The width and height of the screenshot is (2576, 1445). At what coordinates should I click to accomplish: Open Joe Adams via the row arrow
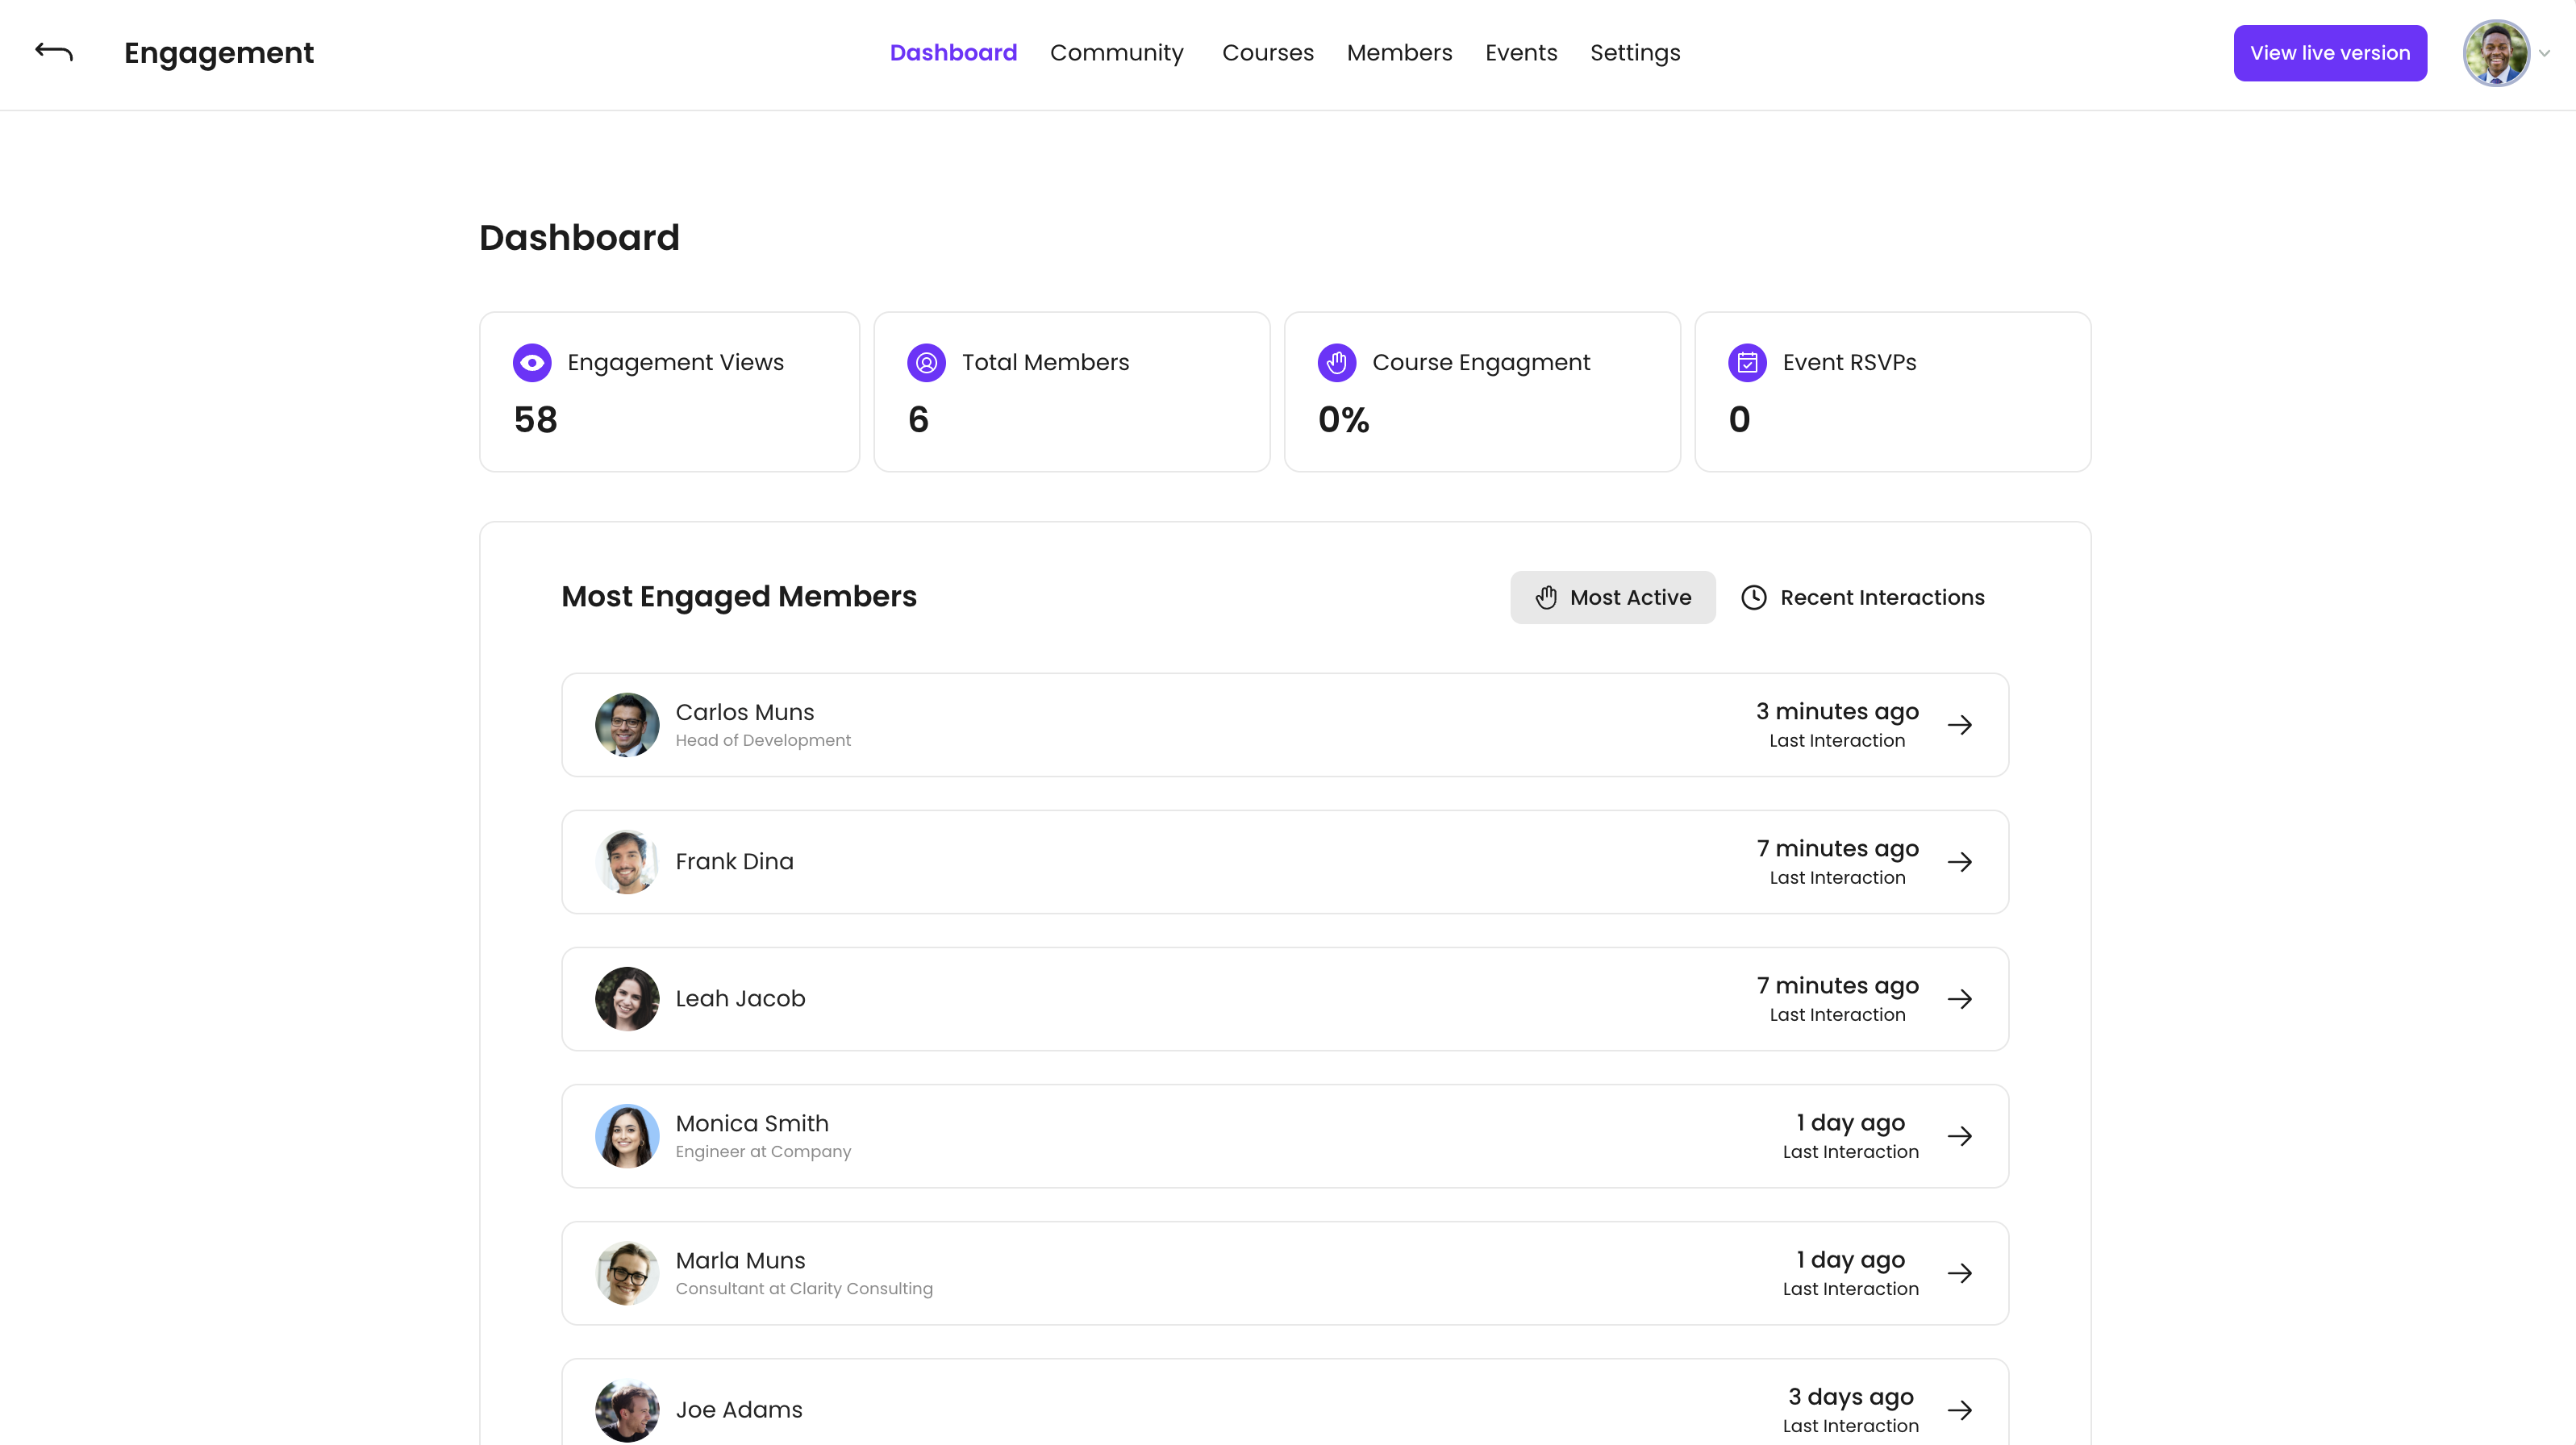point(1961,1410)
